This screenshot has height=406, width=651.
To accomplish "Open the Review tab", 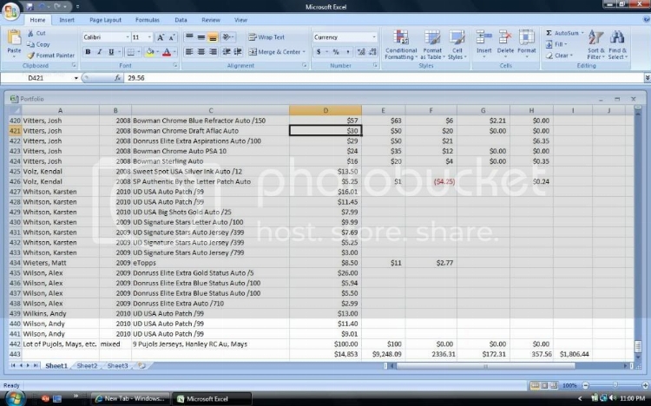I will [211, 20].
